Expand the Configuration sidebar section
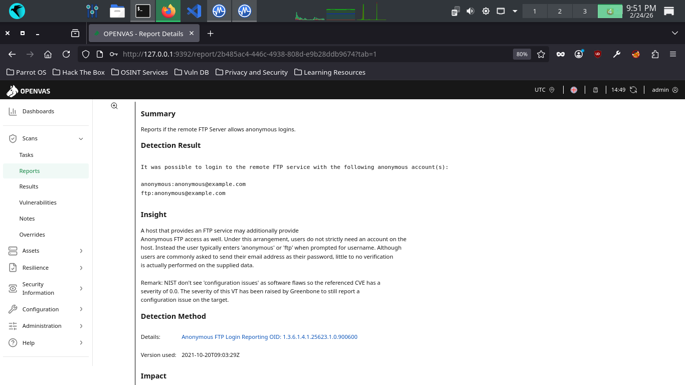The image size is (685, 385). pos(81,309)
